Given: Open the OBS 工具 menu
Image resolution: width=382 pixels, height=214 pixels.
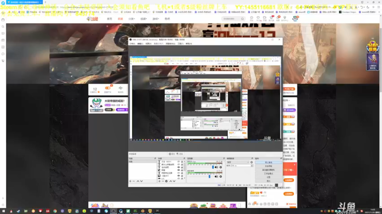Looking at the screenshot, I should [x=180, y=44].
